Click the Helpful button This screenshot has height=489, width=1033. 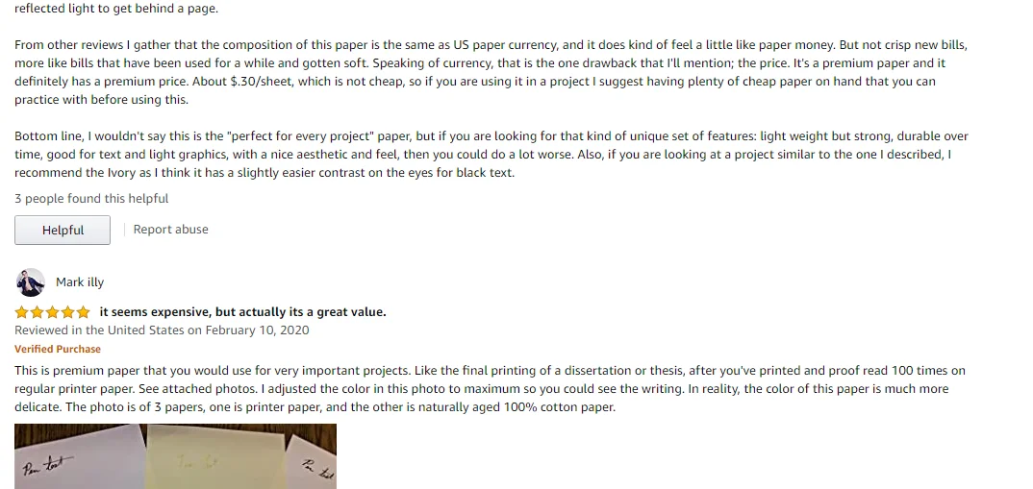[63, 231]
